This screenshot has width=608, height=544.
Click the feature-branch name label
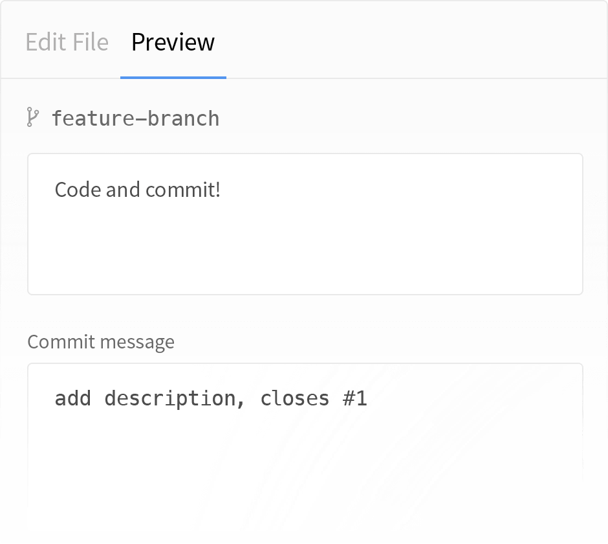(x=135, y=119)
